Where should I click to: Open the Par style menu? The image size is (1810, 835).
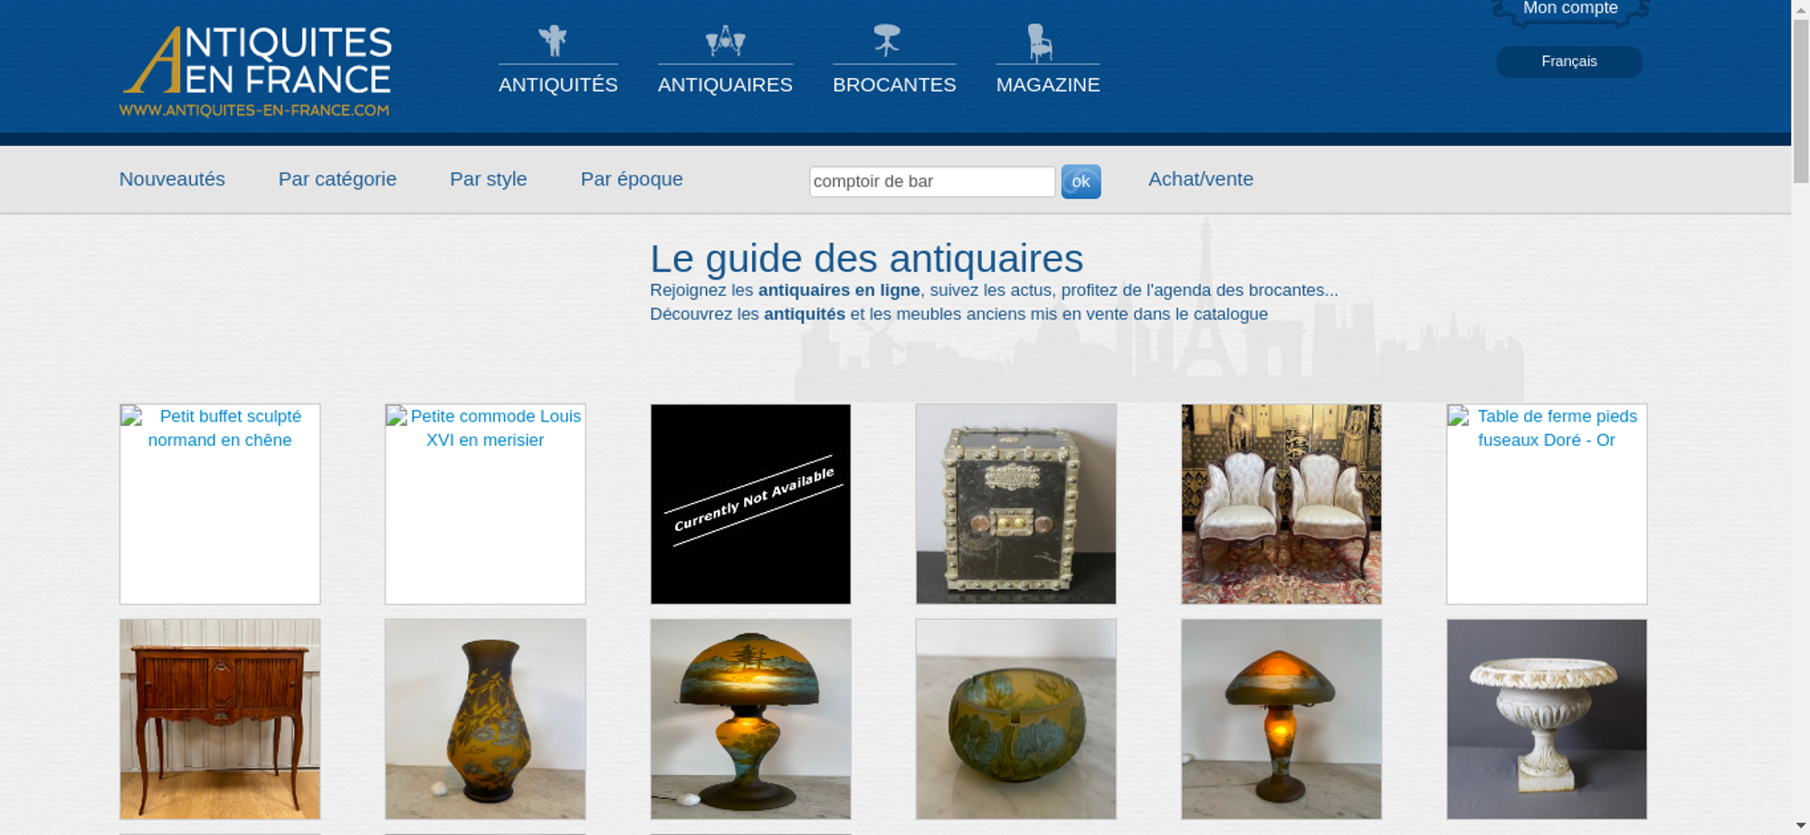point(489,179)
